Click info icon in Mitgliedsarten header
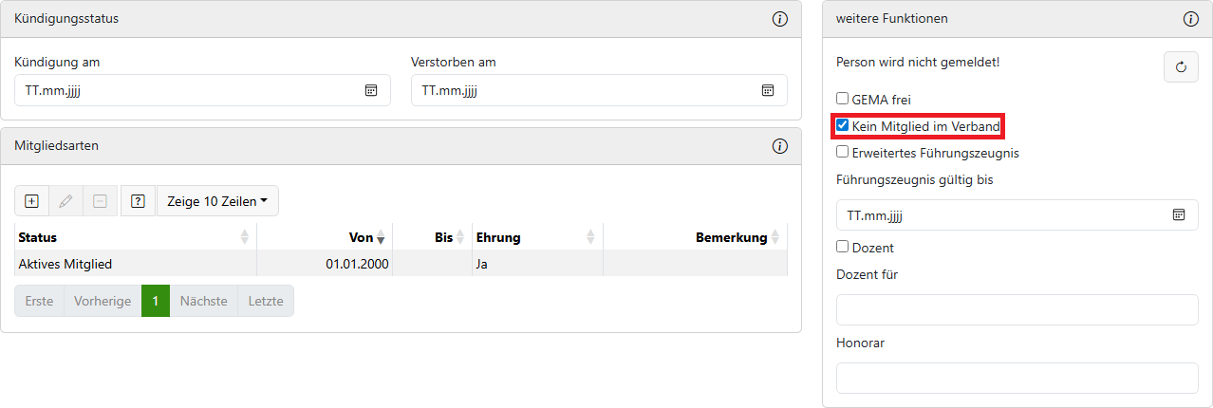The width and height of the screenshot is (1213, 408). 780,146
